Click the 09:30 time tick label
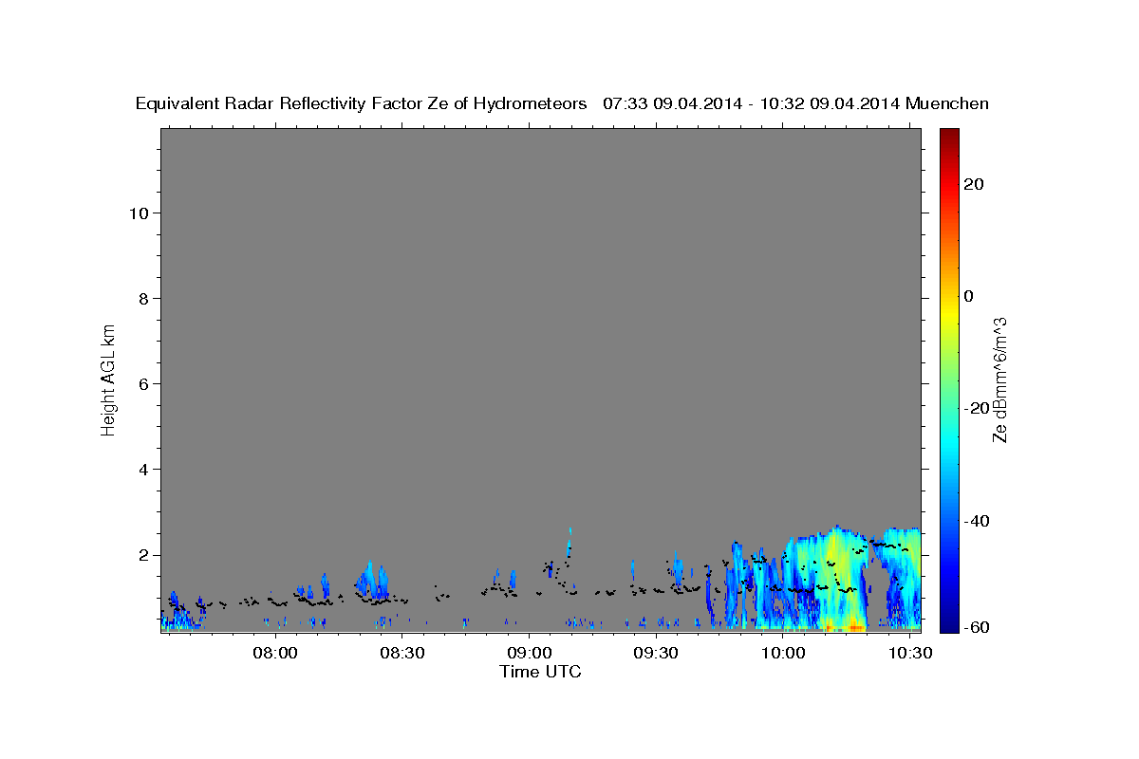This screenshot has width=1139, height=759. point(656,653)
